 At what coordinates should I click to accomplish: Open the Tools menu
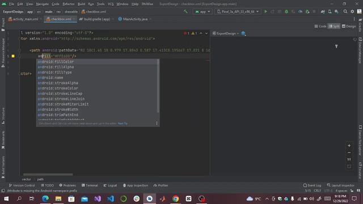click(100, 4)
